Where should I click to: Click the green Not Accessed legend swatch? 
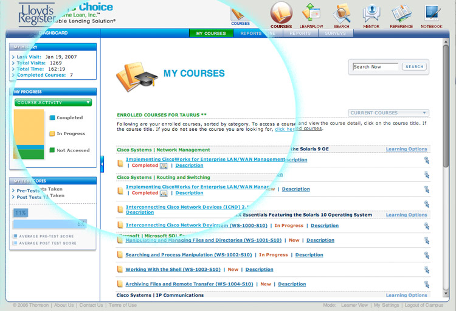point(52,150)
